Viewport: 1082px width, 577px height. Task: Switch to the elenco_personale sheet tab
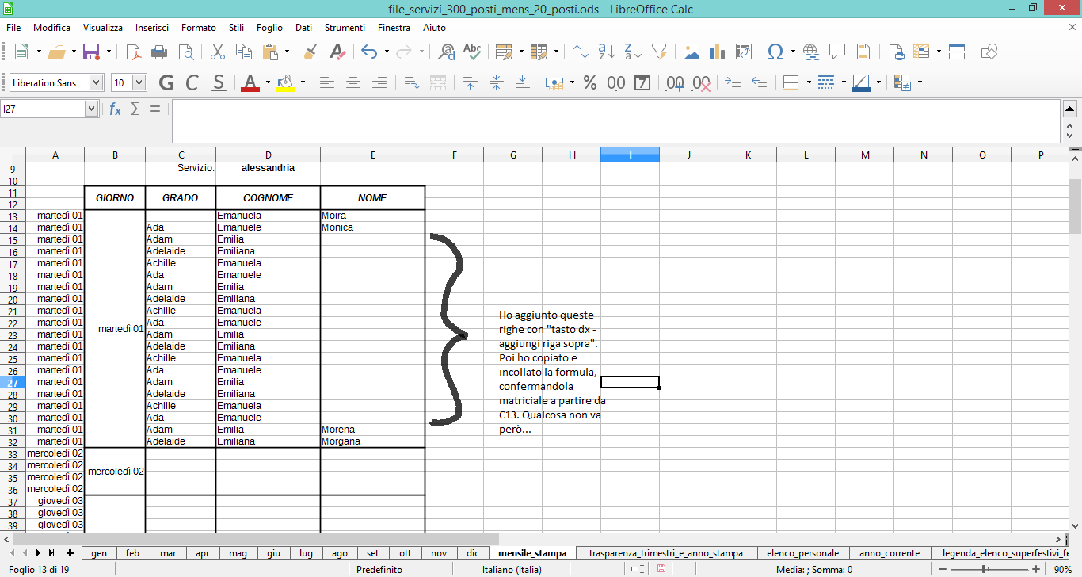coord(803,553)
